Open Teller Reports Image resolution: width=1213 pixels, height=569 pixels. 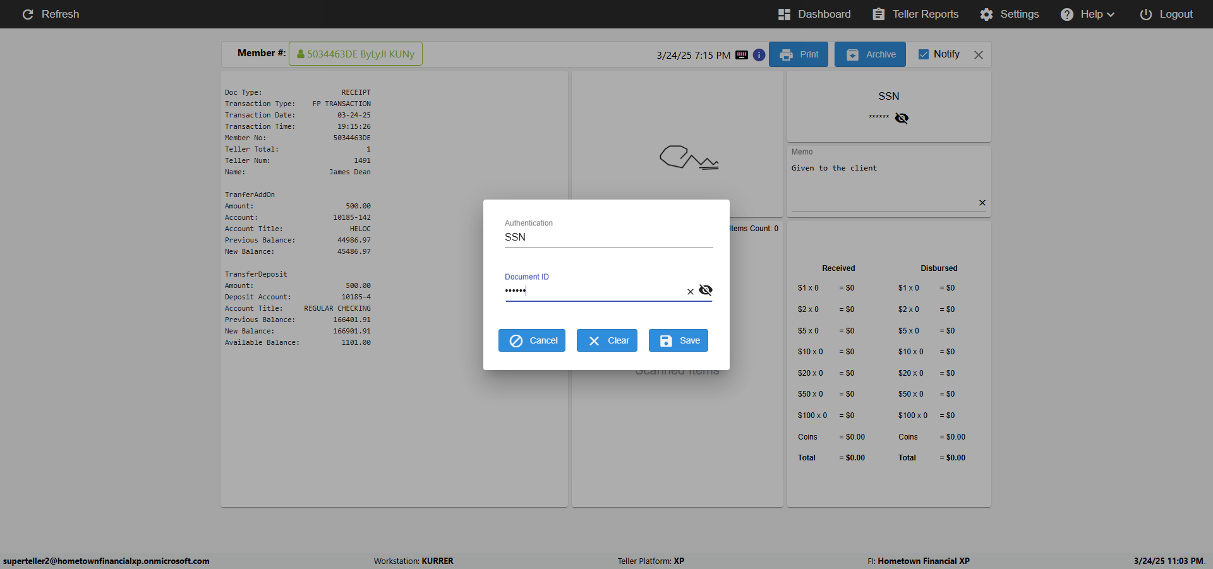[x=915, y=14]
